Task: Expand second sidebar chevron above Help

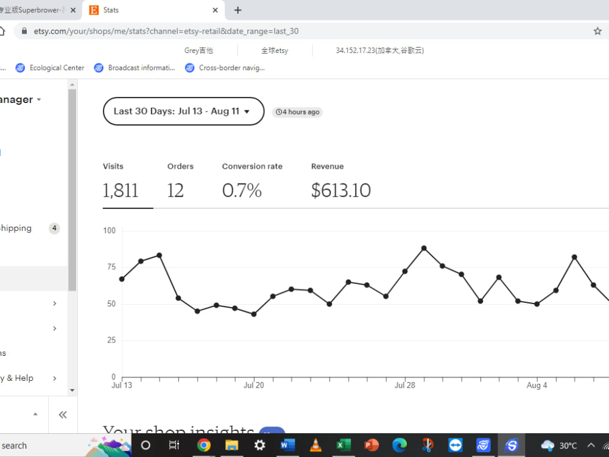Action: (55, 328)
